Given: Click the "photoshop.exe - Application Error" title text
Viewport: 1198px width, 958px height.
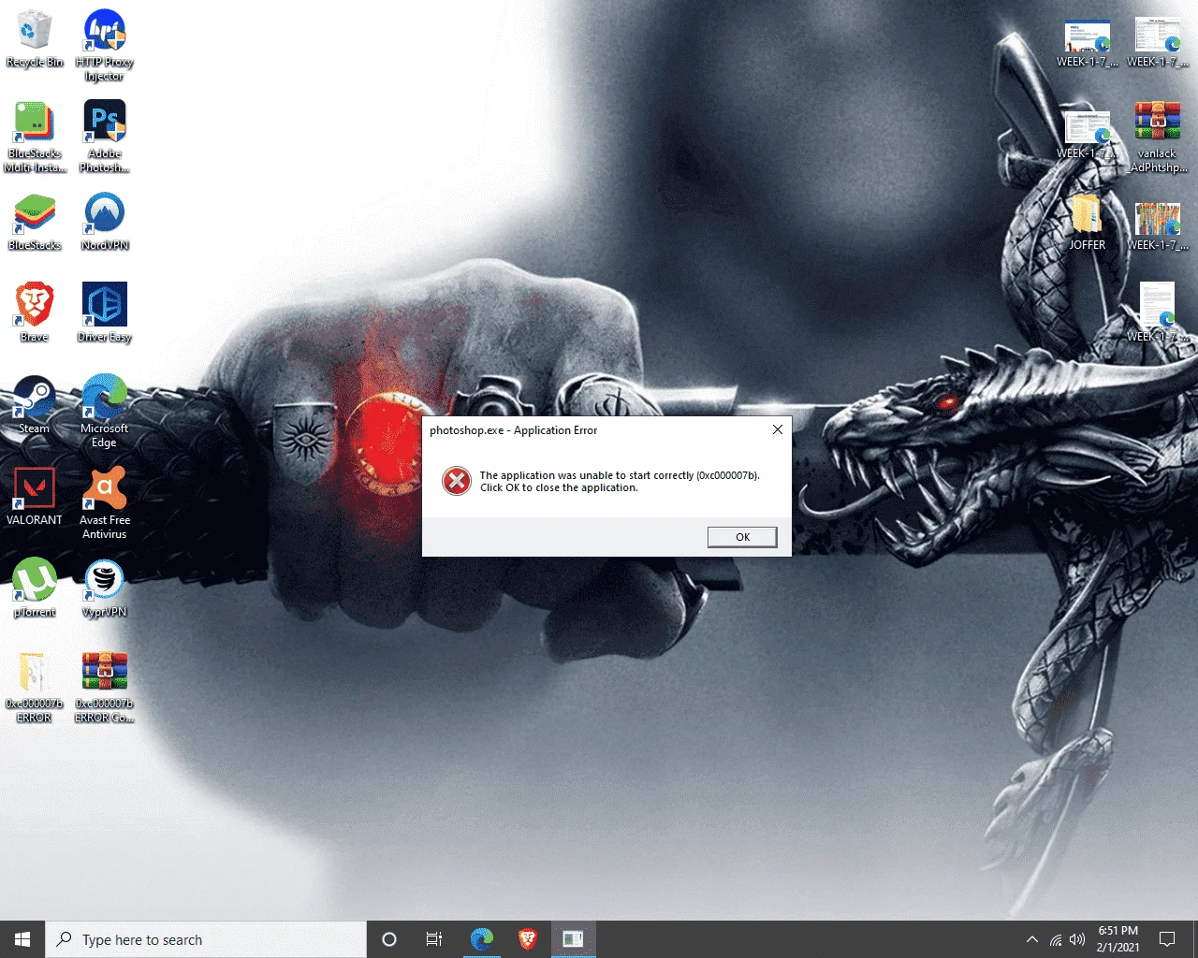Looking at the screenshot, I should click(513, 430).
